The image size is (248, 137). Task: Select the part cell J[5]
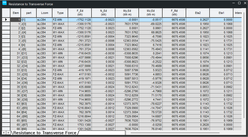29,41
